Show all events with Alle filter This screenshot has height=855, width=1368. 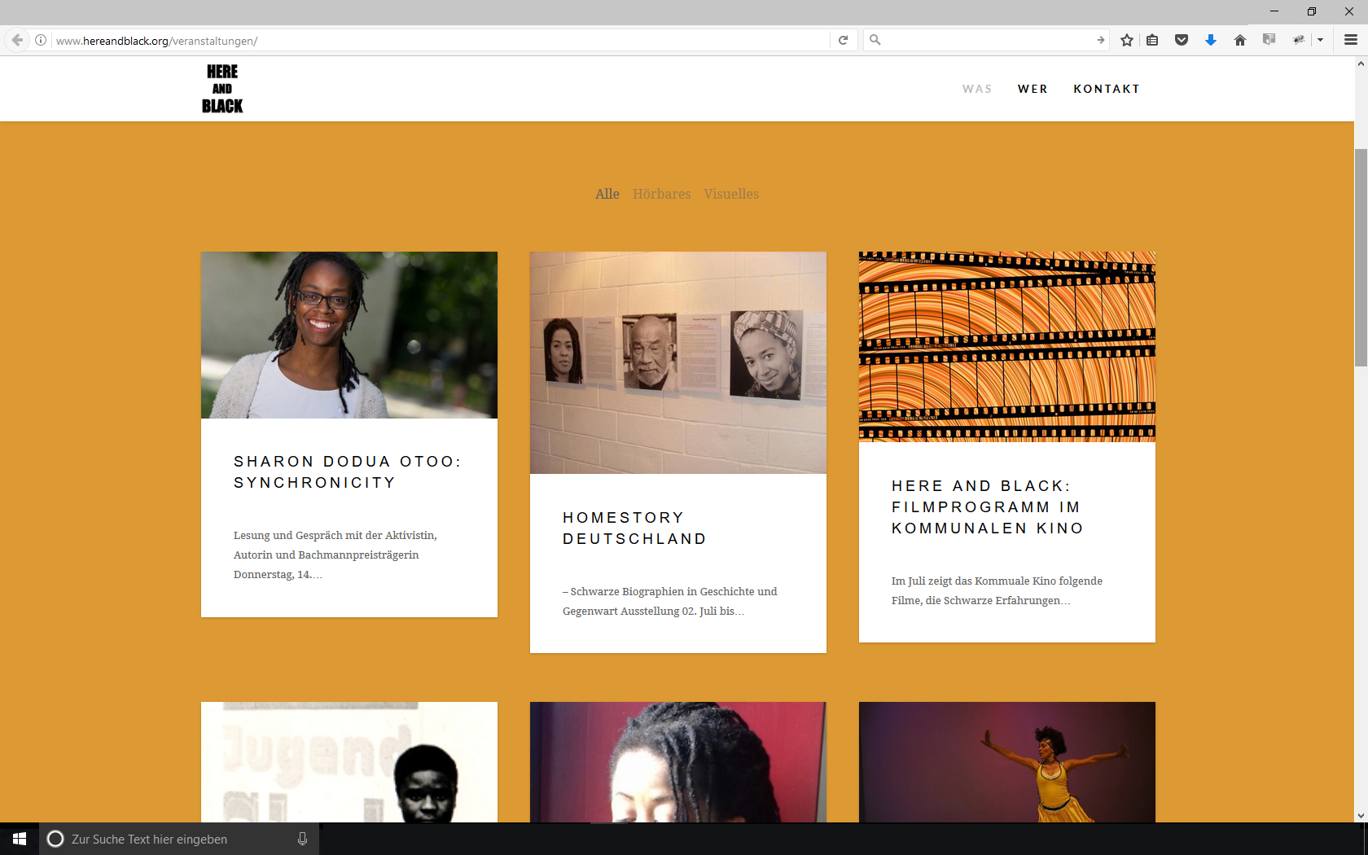[607, 194]
